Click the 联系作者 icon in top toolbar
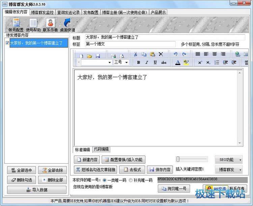Image resolution: width=253 pixels, height=206 pixels. click(x=50, y=25)
